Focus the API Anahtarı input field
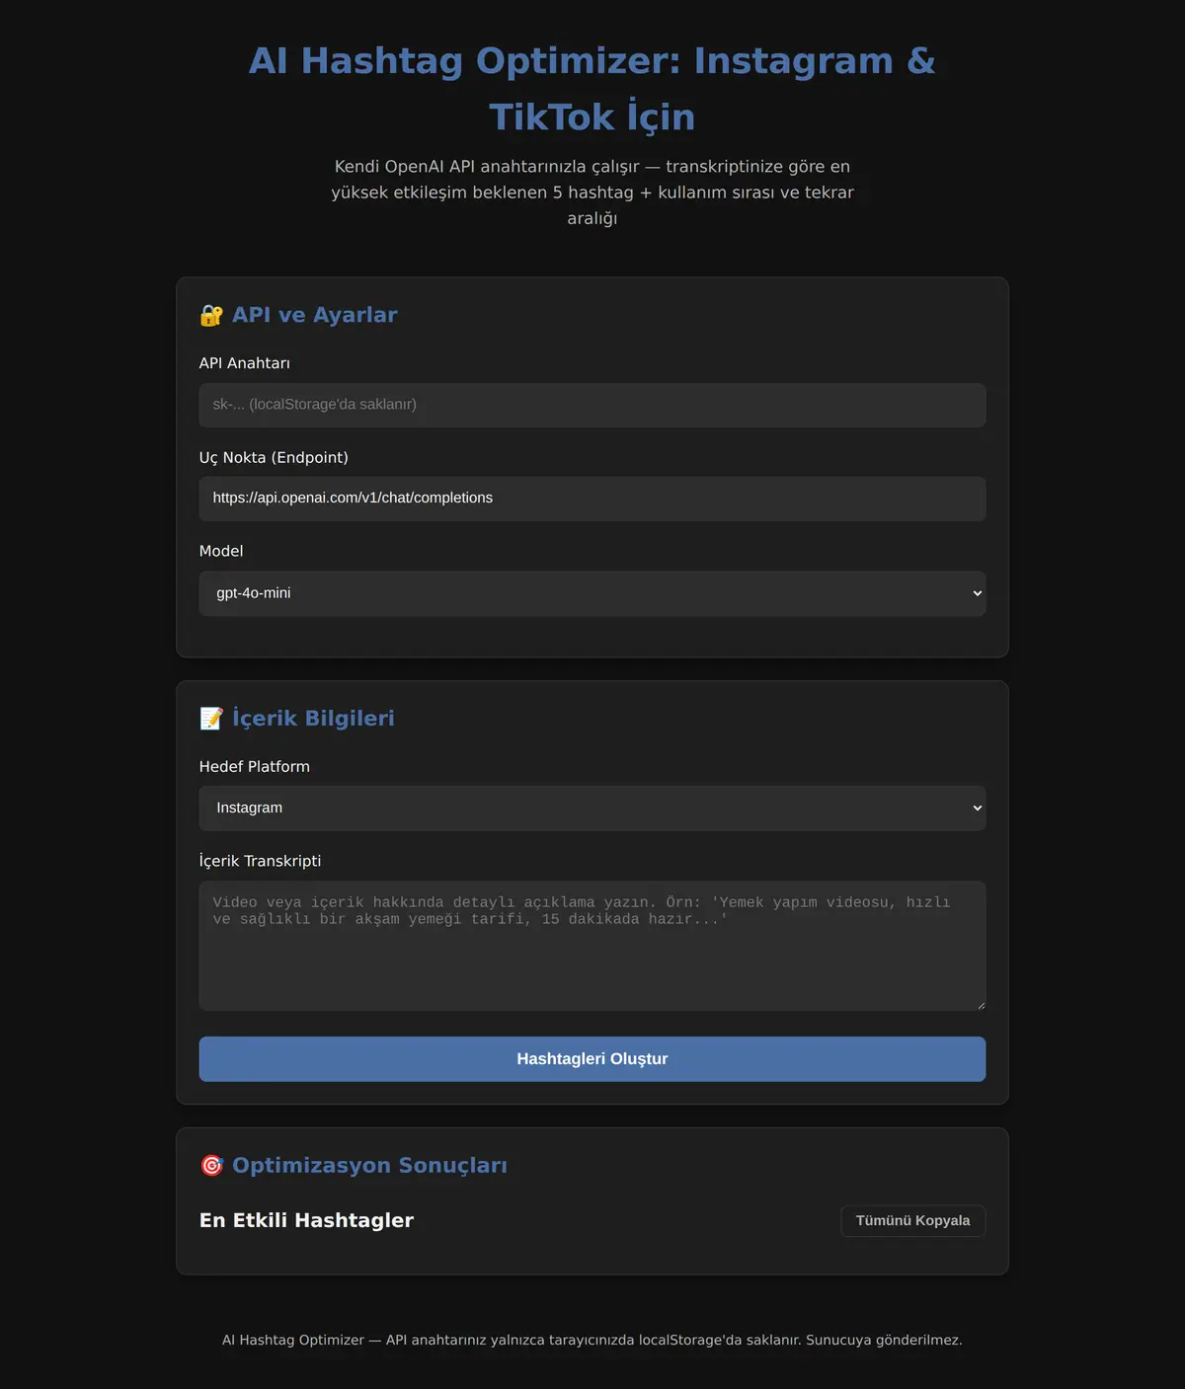Image resolution: width=1185 pixels, height=1389 pixels. (592, 405)
